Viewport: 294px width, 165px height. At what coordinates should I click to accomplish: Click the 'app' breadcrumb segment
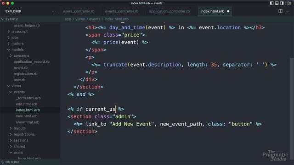[x=68, y=19]
